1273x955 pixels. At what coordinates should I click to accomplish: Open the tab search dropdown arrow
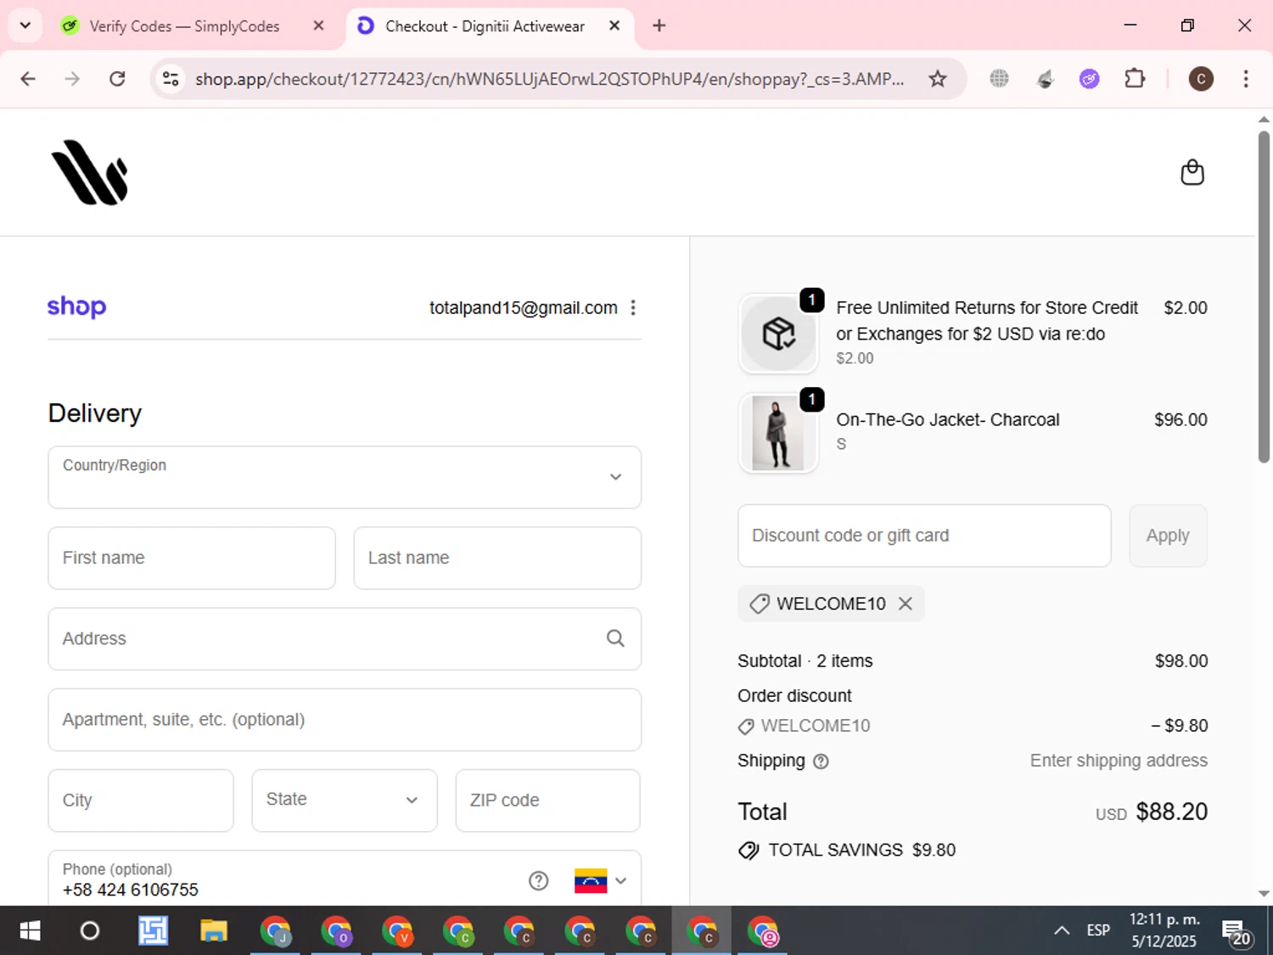point(25,25)
